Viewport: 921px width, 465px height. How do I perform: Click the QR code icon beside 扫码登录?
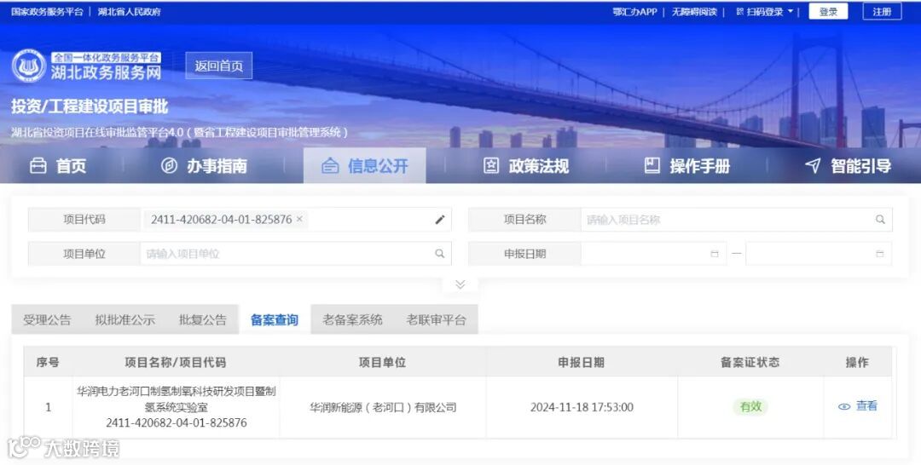(739, 11)
